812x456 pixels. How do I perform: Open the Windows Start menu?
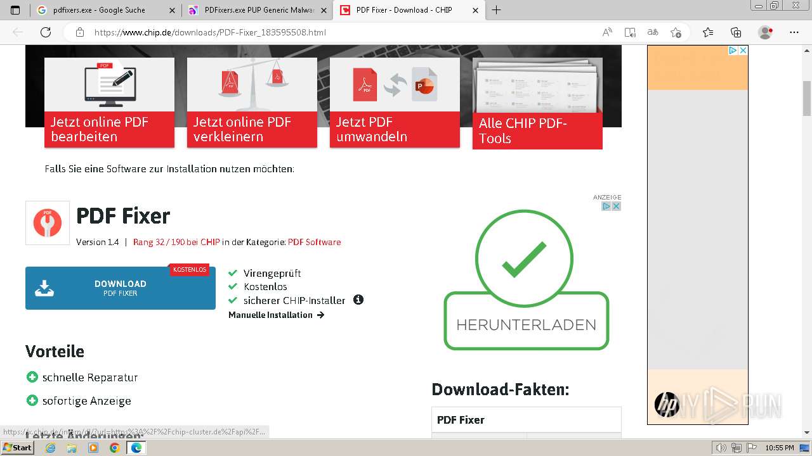17,447
